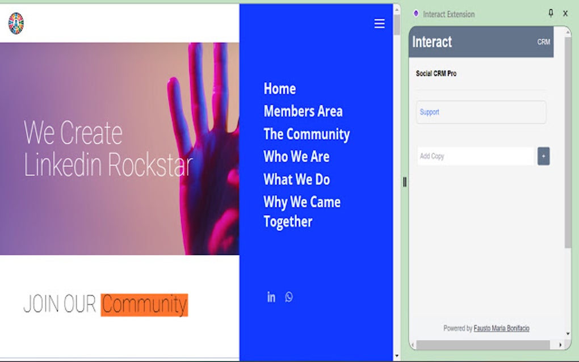
Task: Click extension horizontal scroll right arrow
Action: [x=560, y=344]
